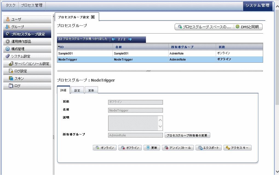Image resolution: width=279 pixels, height=175 pixels.
Task: Select 運用操作部品 in the sidebar
Action: pos(27,42)
